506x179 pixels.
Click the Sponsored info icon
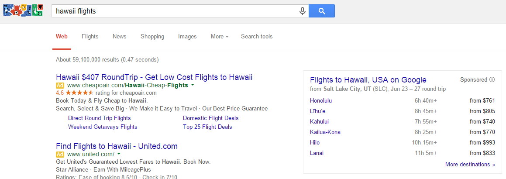coord(492,80)
